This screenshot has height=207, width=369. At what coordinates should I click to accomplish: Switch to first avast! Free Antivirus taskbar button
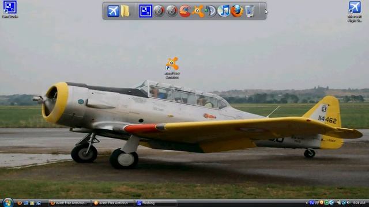click(70, 203)
